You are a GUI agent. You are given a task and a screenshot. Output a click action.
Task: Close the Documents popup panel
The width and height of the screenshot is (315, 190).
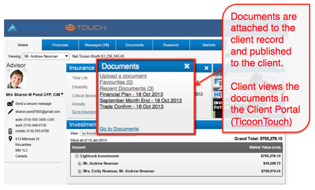(187, 66)
